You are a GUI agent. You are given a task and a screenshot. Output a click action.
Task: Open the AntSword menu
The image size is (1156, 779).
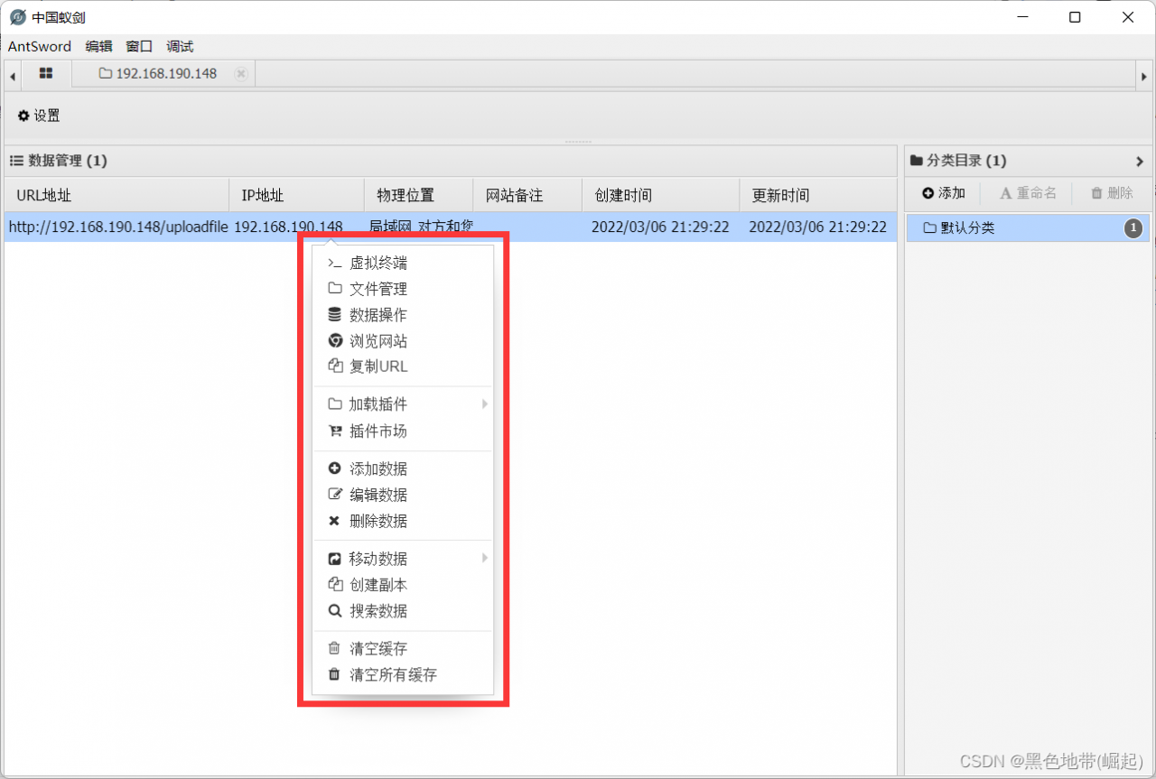tap(40, 46)
